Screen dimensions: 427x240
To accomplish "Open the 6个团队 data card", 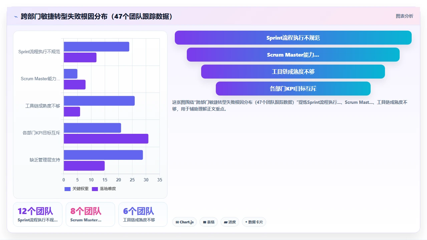I will coord(143,214).
